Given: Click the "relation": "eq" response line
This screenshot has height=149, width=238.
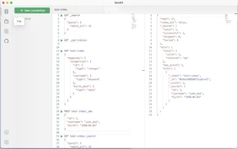Looking at the screenshot, I should (177, 58).
